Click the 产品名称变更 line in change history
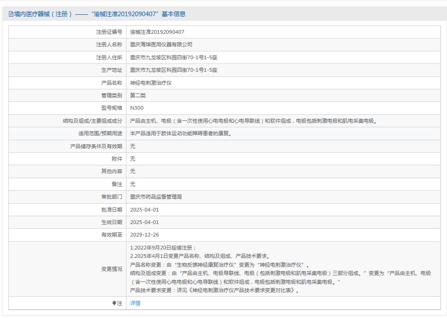Viewport: 447px width, 318px height. (x=220, y=265)
